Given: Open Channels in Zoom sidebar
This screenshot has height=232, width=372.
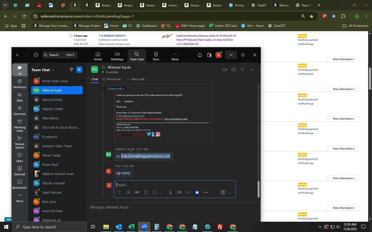Looking at the screenshot, I should [20, 110].
